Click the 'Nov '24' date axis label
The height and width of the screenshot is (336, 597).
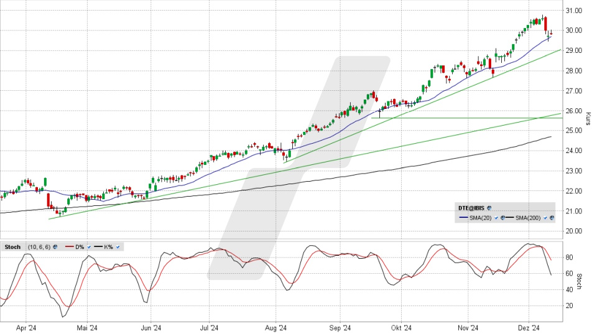(x=468, y=328)
